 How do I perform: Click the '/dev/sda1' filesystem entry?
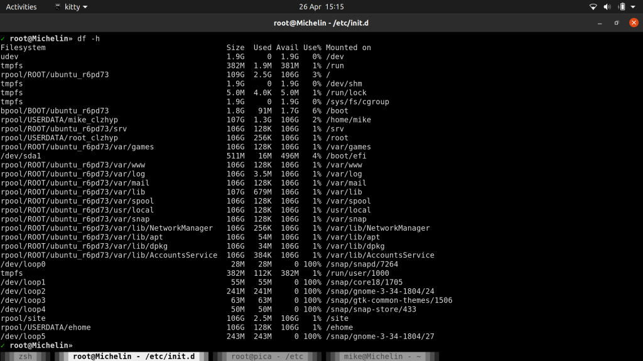(21, 155)
